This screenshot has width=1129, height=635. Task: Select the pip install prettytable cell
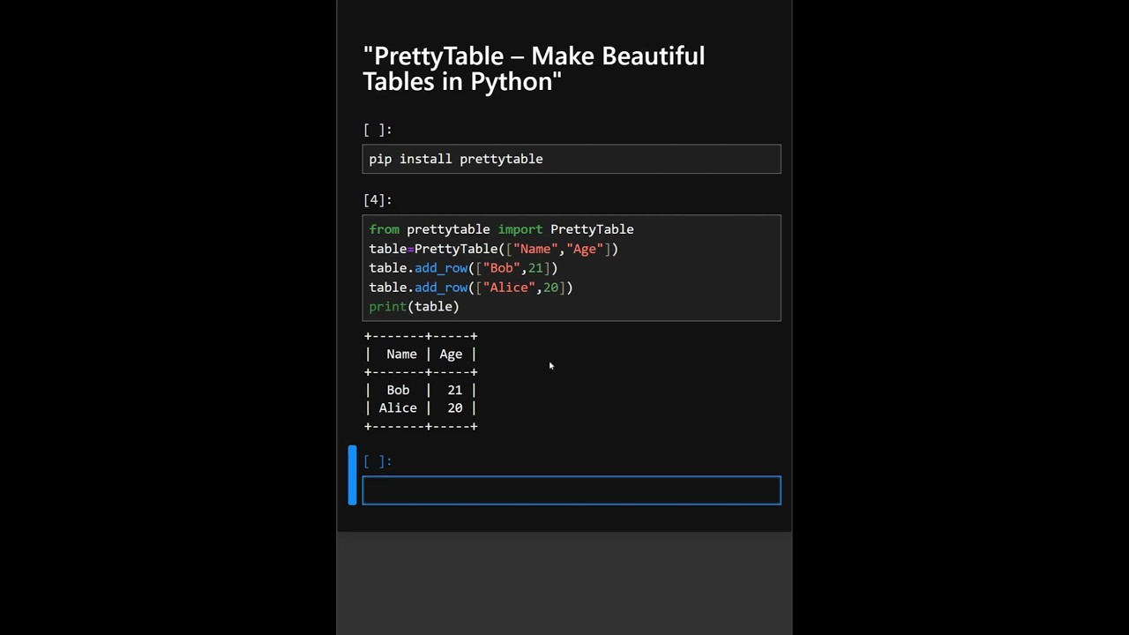572,159
